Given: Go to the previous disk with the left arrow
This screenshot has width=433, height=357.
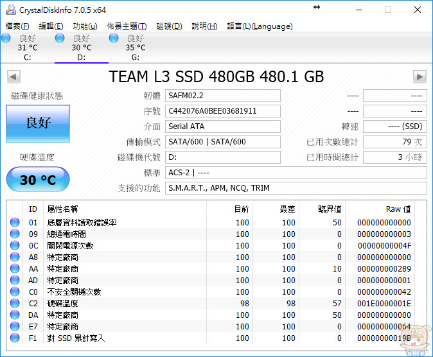Looking at the screenshot, I should [x=13, y=77].
